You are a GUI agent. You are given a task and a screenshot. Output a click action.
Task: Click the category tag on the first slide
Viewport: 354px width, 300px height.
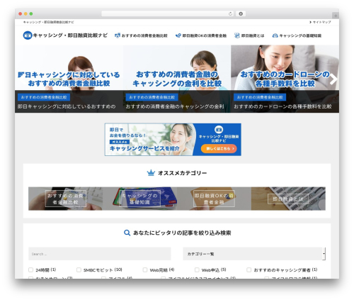point(44,97)
